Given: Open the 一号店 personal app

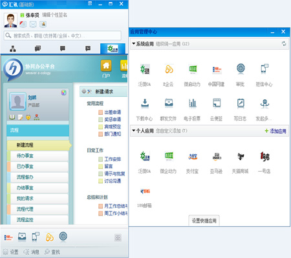Looking at the screenshot, I should point(264,156).
